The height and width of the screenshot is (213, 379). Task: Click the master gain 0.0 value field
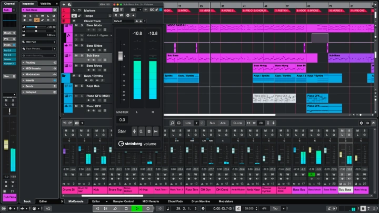(122, 120)
